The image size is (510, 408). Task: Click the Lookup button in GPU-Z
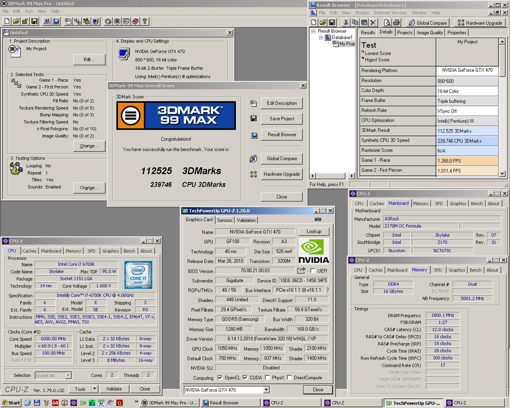(x=314, y=231)
